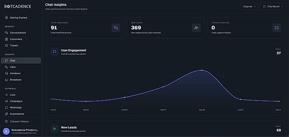
Task: Open Lists under Outreach
Action: [x=21, y=95]
